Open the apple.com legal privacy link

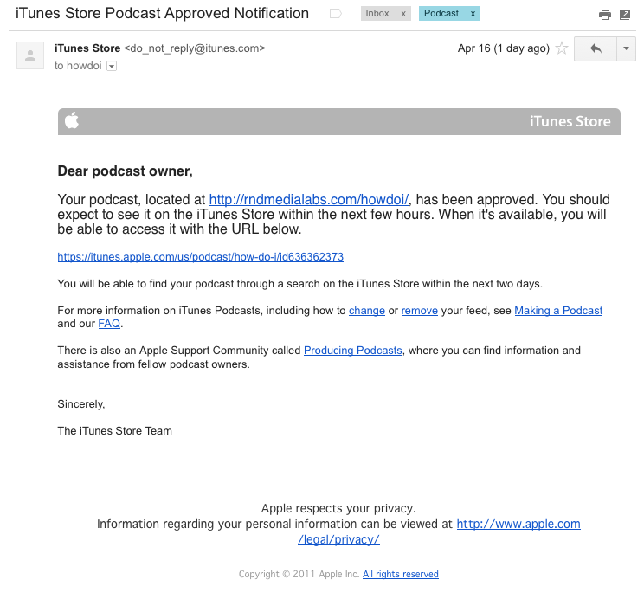(518, 525)
